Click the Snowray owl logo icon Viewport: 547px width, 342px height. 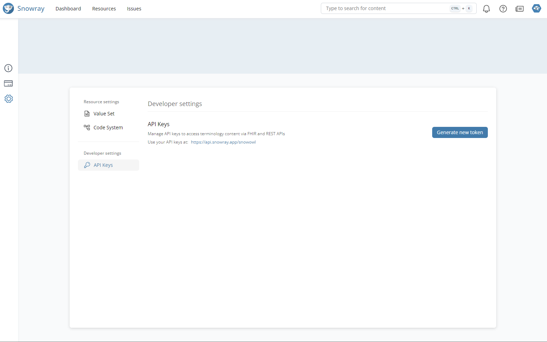coord(8,8)
